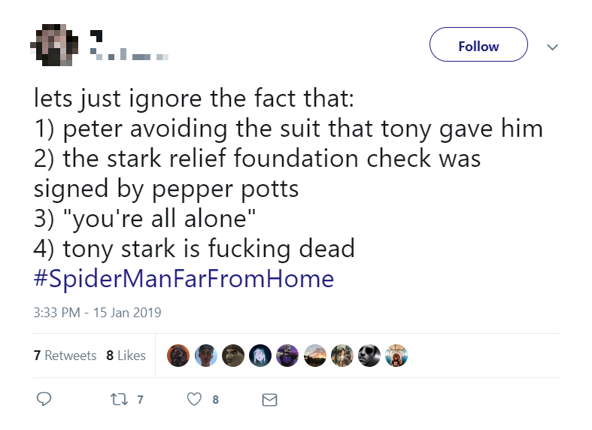Open the sunset landscape liker avatar
This screenshot has height=430, width=592.
314,356
